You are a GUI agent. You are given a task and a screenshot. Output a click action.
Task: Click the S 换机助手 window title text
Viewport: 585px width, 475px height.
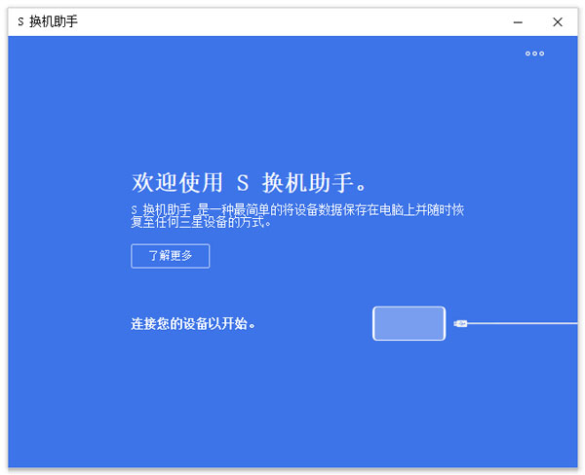pyautogui.click(x=48, y=21)
